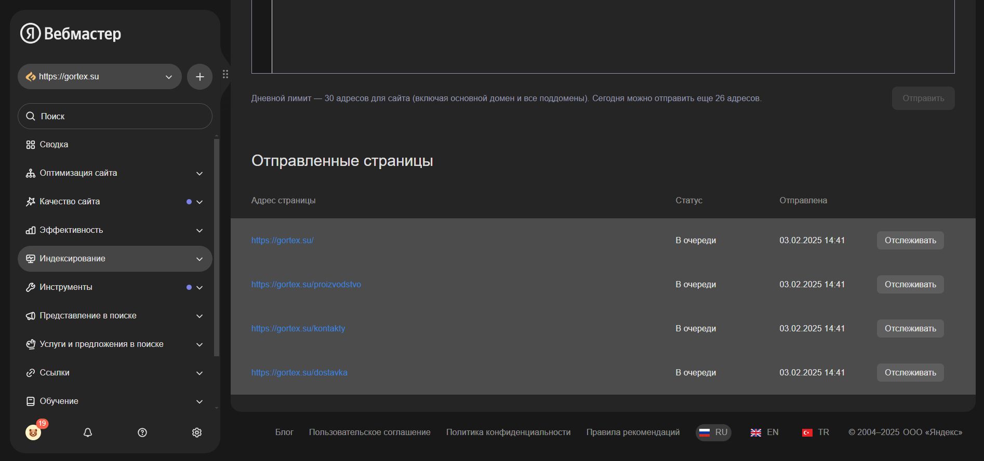Click the Отправлена column header
This screenshot has width=984, height=461.
click(x=803, y=200)
